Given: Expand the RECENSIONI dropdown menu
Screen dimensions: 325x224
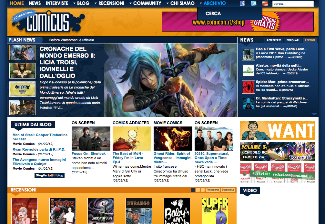Looking at the screenshot, I should pos(109,3).
